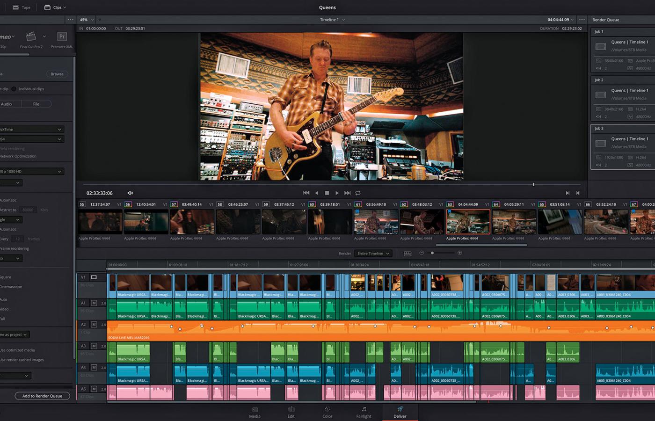Select the Individual clips radio button
Image resolution: width=655 pixels, height=421 pixels.
(14, 89)
